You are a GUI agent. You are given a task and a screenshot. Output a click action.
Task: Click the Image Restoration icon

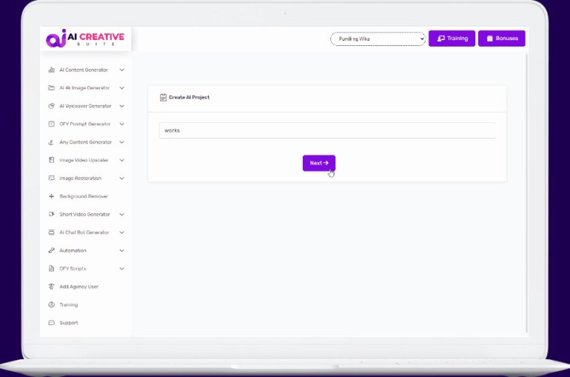point(52,179)
